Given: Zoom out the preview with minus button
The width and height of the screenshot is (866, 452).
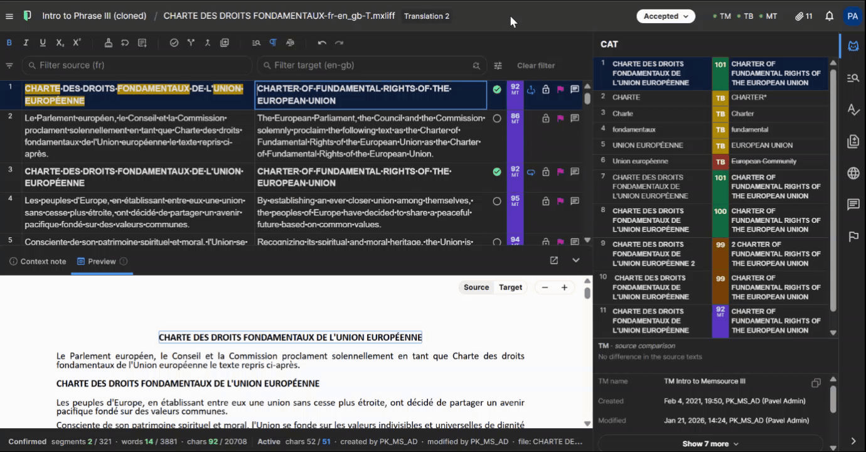Looking at the screenshot, I should 545,288.
